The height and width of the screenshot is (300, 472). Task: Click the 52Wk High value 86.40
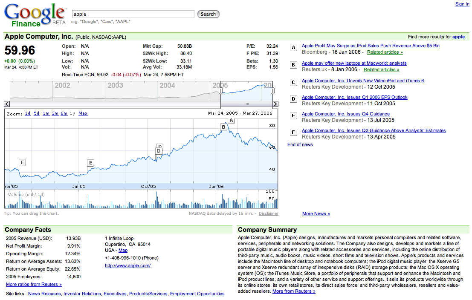point(186,54)
